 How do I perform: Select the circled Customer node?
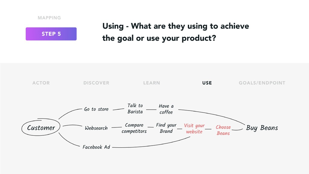(41, 127)
